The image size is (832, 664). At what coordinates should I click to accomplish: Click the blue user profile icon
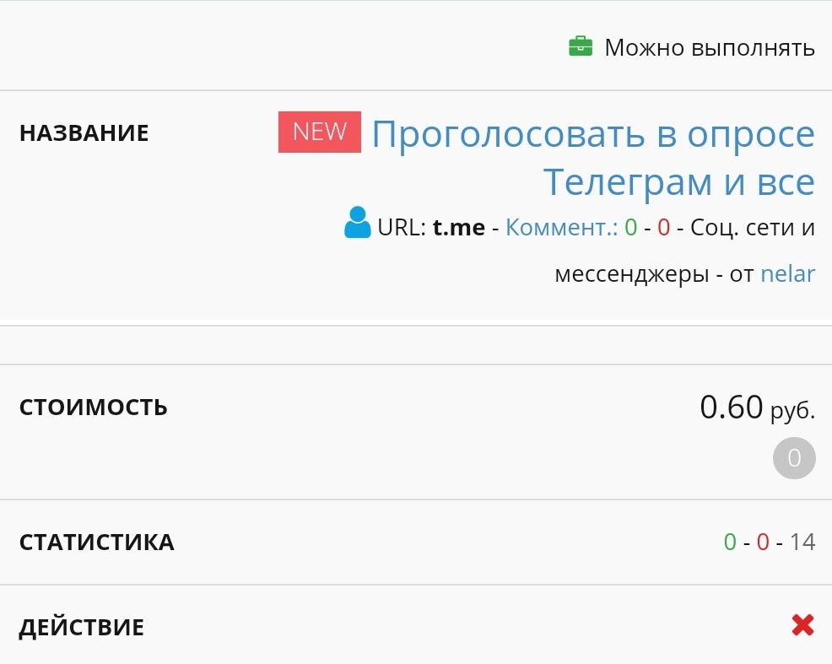(358, 223)
